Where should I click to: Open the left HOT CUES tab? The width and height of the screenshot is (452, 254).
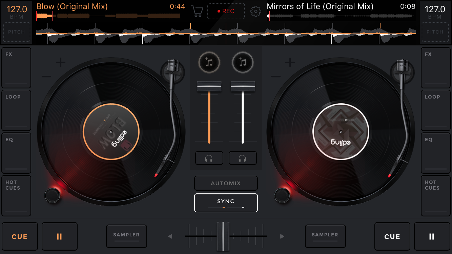tap(16, 195)
